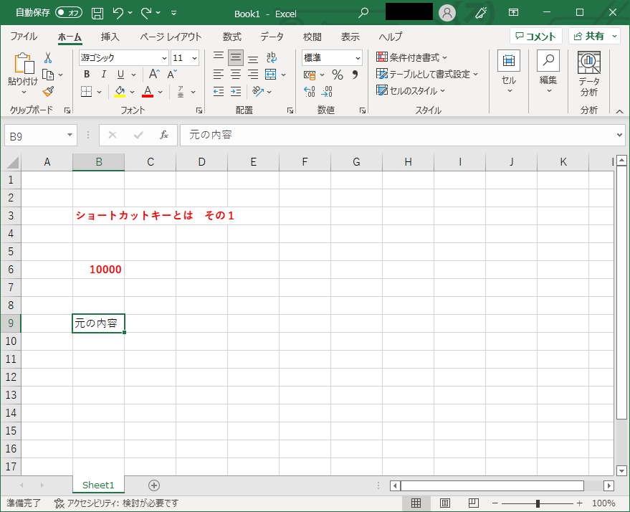Open number format 標準 dropdown
The height and width of the screenshot is (512, 630).
pyautogui.click(x=358, y=58)
